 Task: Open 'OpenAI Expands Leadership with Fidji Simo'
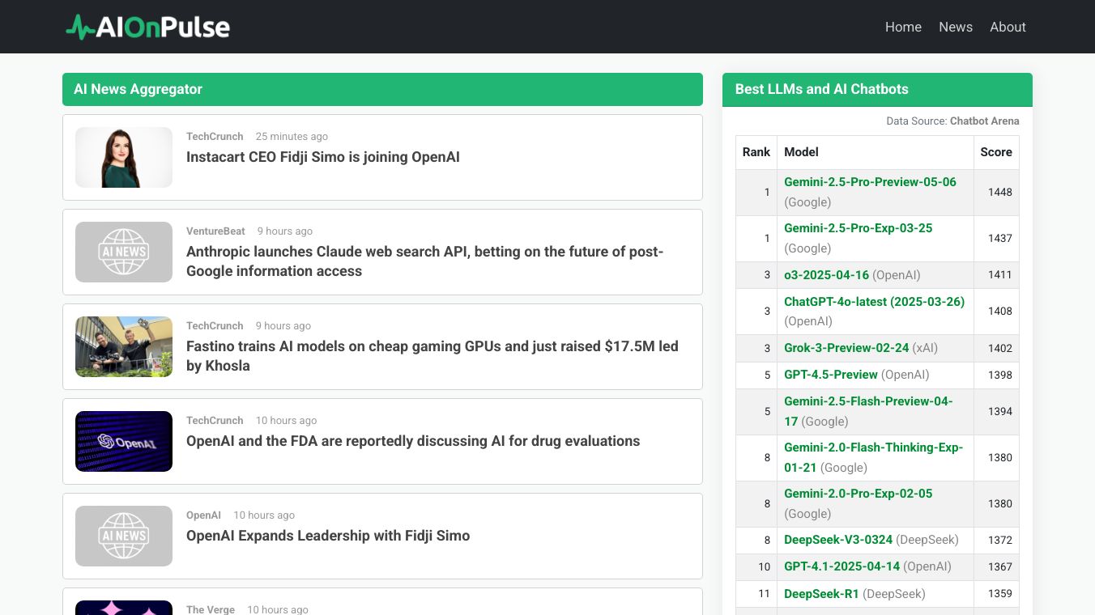tap(328, 536)
